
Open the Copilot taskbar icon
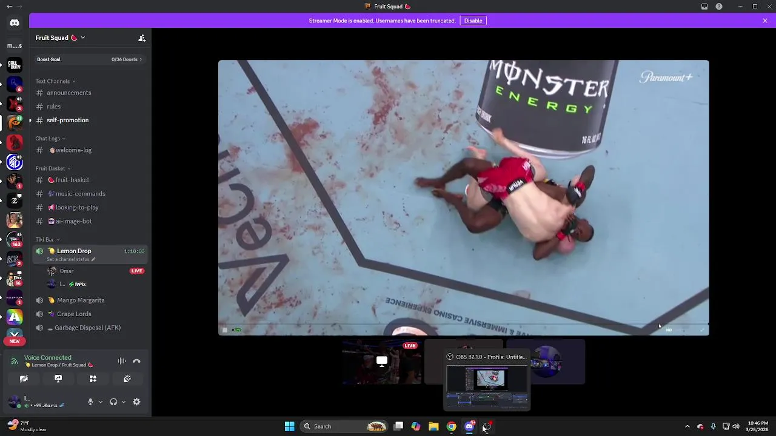[416, 426]
